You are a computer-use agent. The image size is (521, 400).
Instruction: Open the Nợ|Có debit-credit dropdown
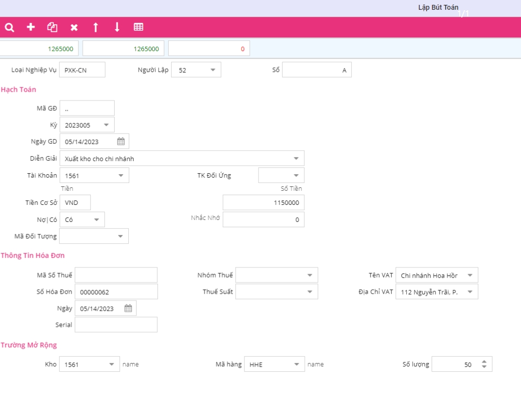click(96, 219)
